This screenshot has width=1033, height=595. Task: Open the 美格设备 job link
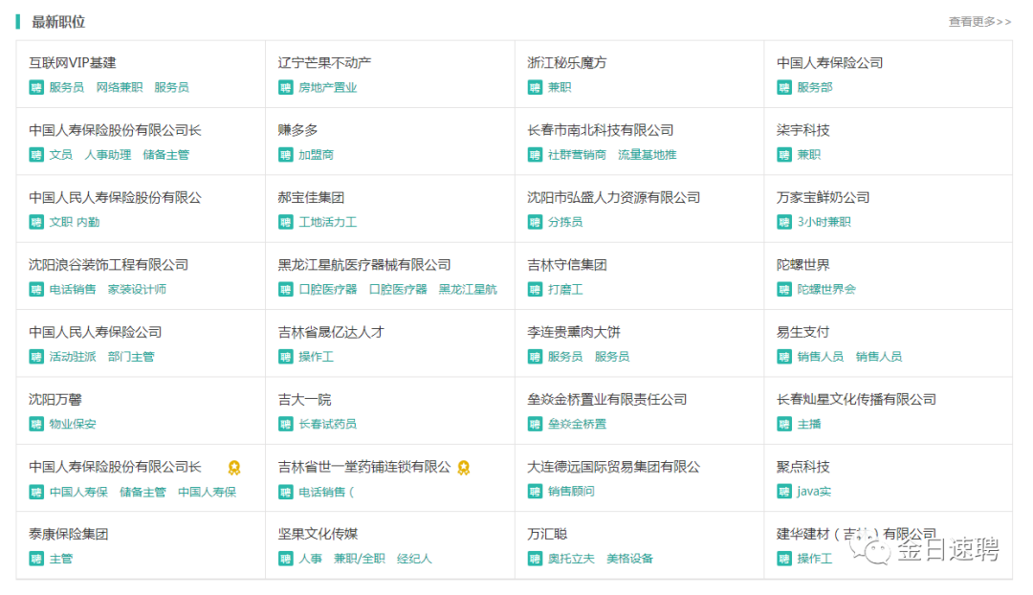point(629,559)
